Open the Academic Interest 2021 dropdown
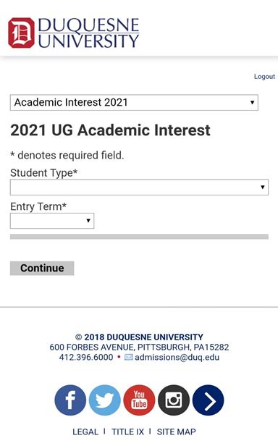278x446 pixels. pyautogui.click(x=134, y=102)
